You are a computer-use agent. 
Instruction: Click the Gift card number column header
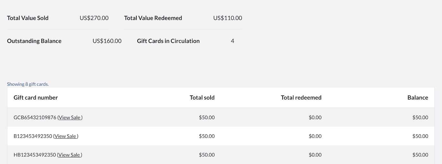36,98
